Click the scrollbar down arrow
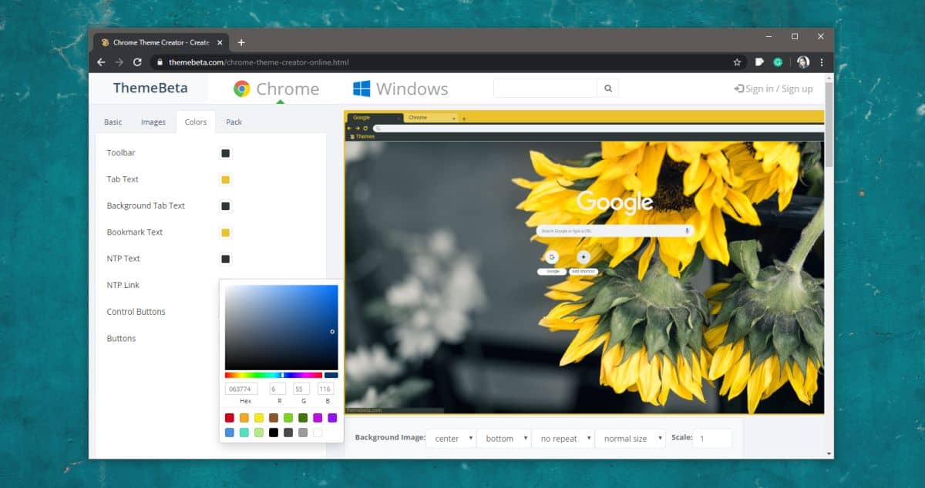 829,454
